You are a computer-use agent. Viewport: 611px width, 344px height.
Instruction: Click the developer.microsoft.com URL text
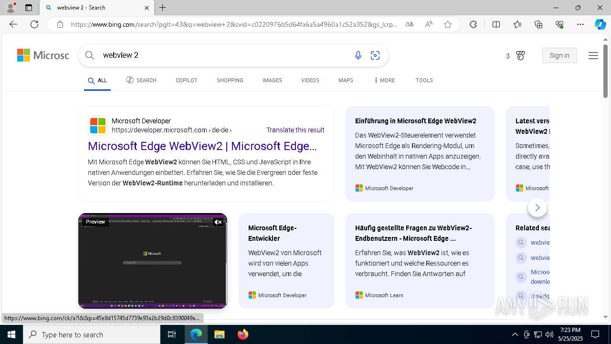(172, 130)
